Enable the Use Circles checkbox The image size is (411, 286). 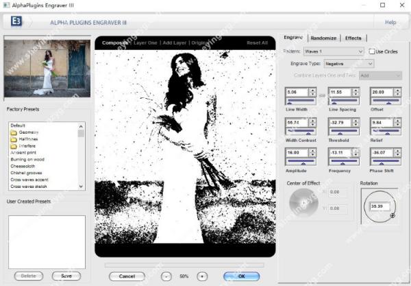372,51
